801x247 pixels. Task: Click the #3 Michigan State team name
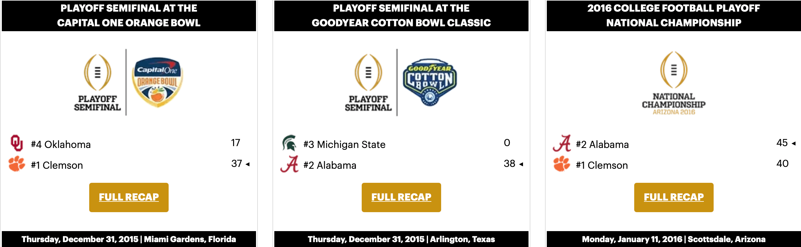[344, 145]
